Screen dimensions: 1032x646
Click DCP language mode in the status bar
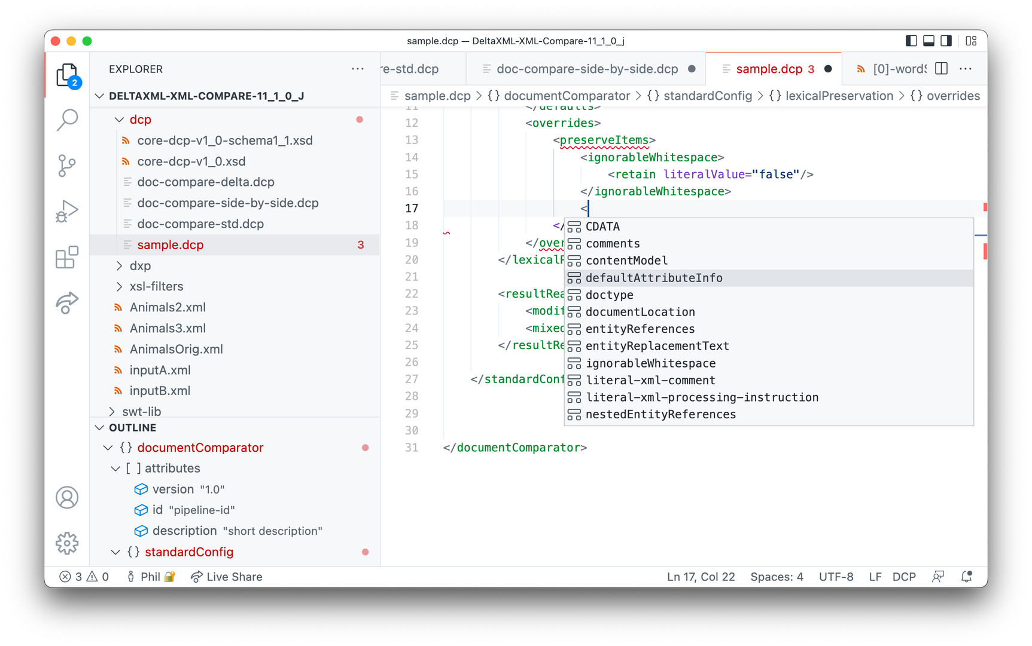[x=904, y=576]
